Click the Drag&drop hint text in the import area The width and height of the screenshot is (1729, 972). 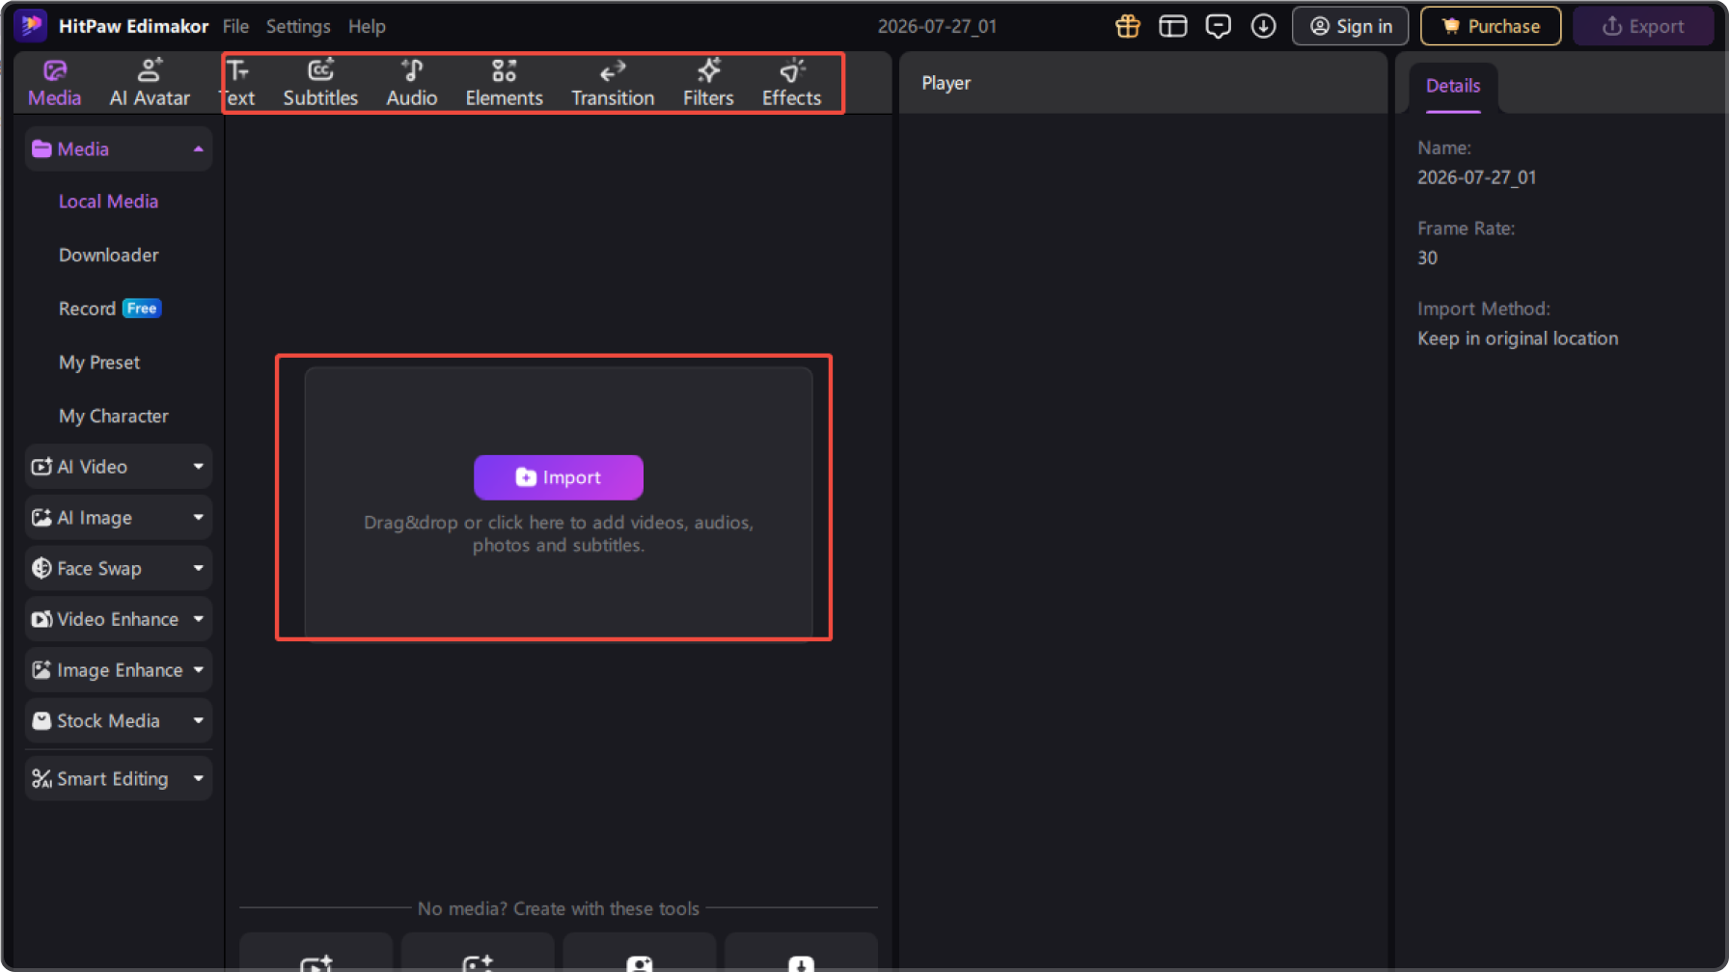click(559, 534)
